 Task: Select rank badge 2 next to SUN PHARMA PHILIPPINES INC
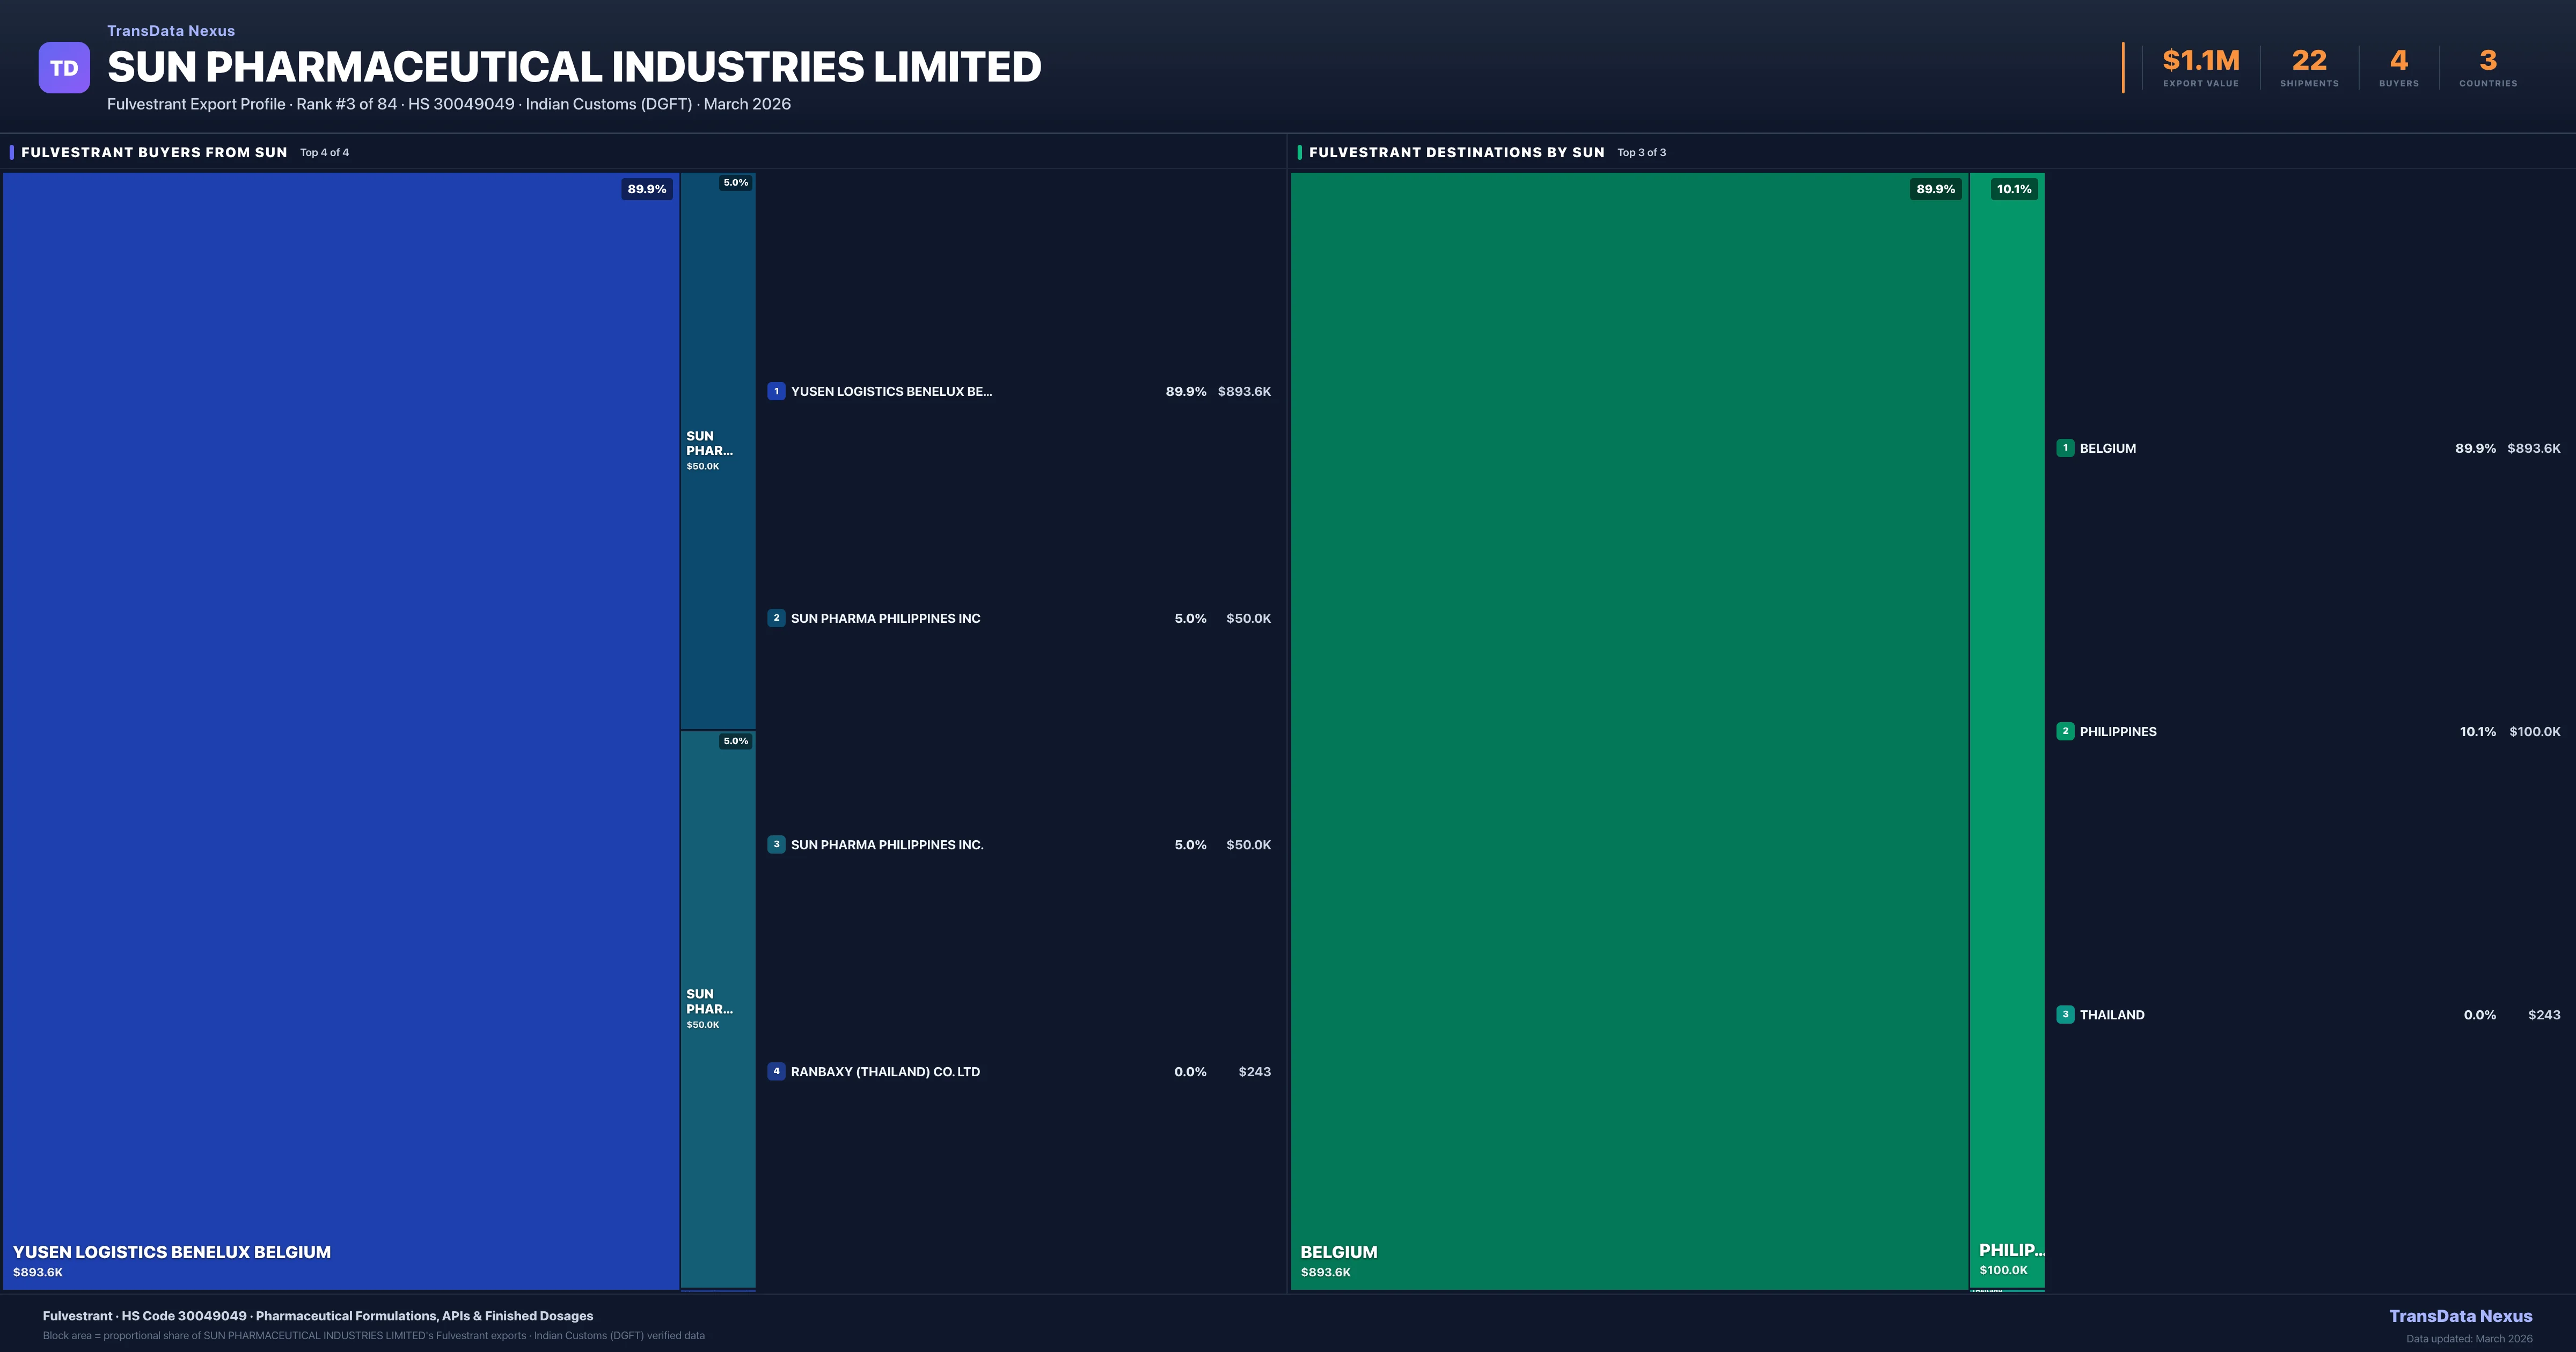coord(777,618)
